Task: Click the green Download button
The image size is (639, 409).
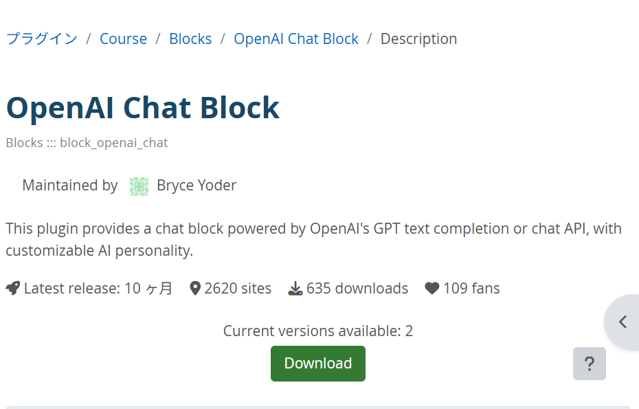Action: 317,364
